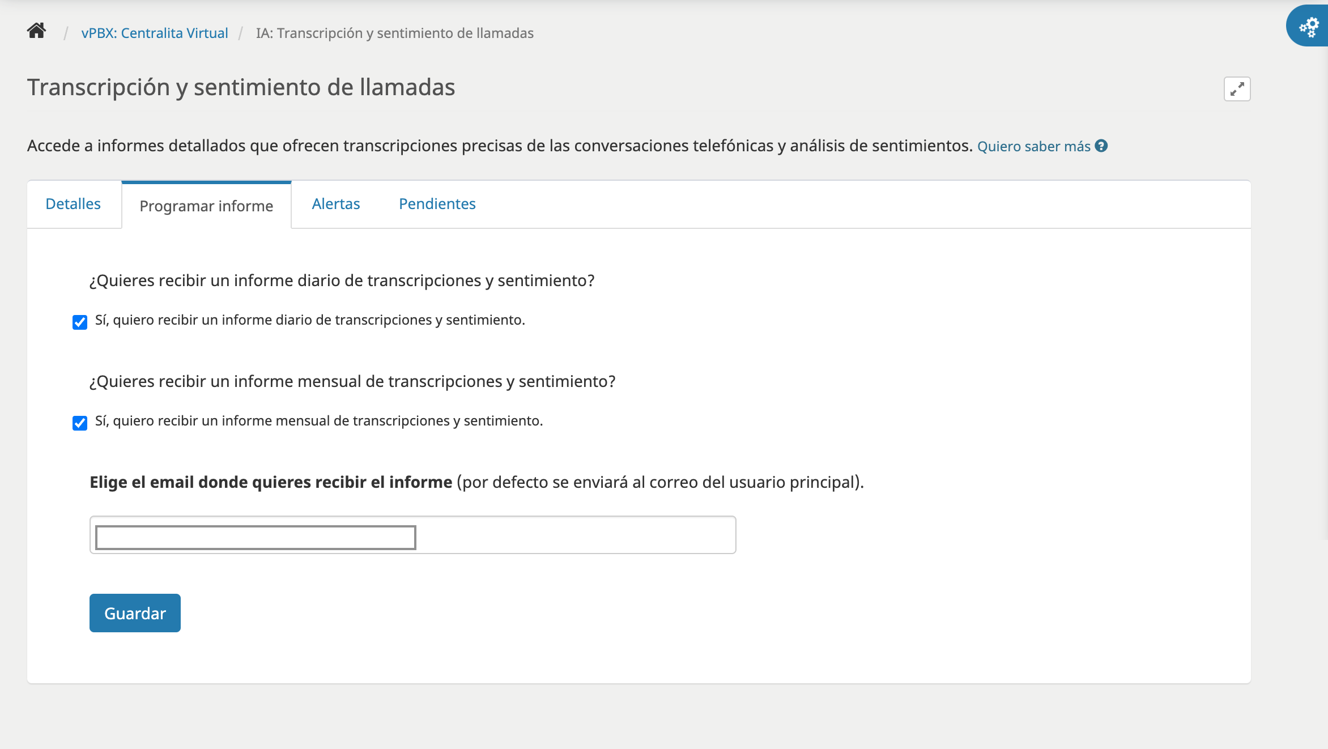Switch to the Detalles tab
The height and width of the screenshot is (749, 1328).
[72, 202]
